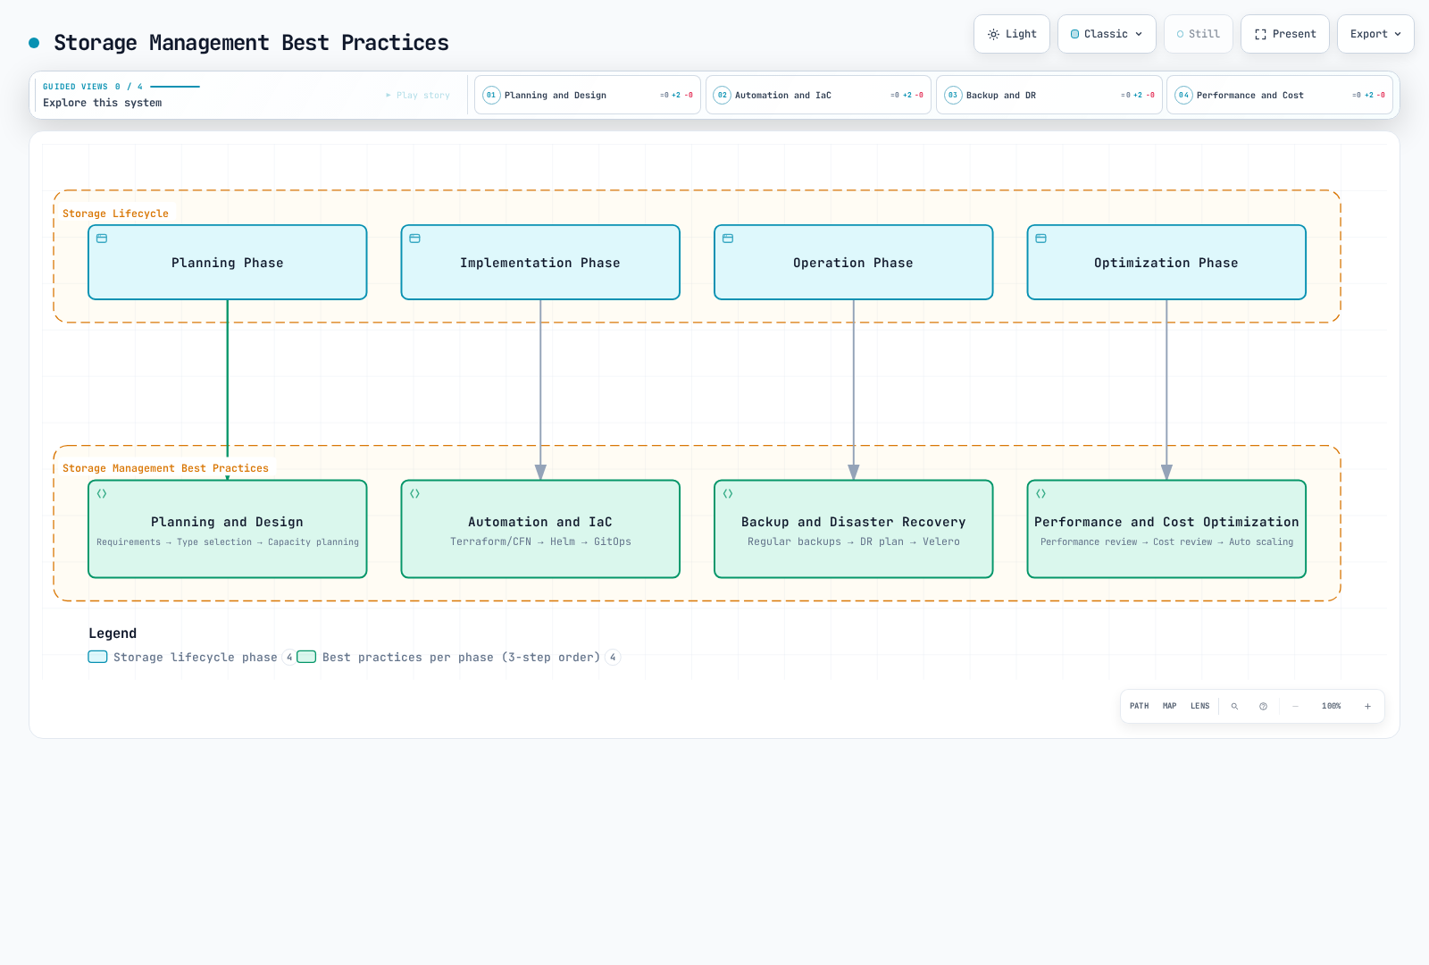The width and height of the screenshot is (1429, 965).
Task: Click window icon on Optimization Phase node
Action: [x=1040, y=239]
